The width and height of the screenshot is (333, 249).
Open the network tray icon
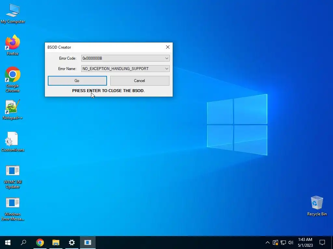pyautogui.click(x=283, y=243)
